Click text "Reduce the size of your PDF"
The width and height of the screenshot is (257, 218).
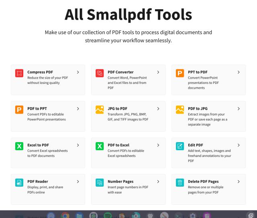[x=48, y=78]
